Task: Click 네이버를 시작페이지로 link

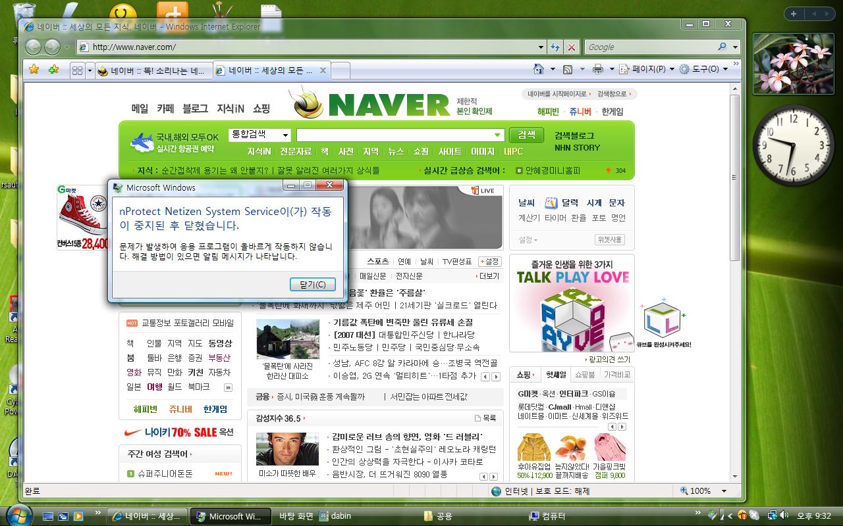Action: pyautogui.click(x=558, y=94)
